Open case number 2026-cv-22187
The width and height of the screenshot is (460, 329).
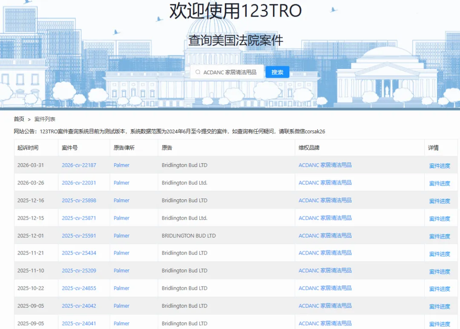click(x=79, y=165)
